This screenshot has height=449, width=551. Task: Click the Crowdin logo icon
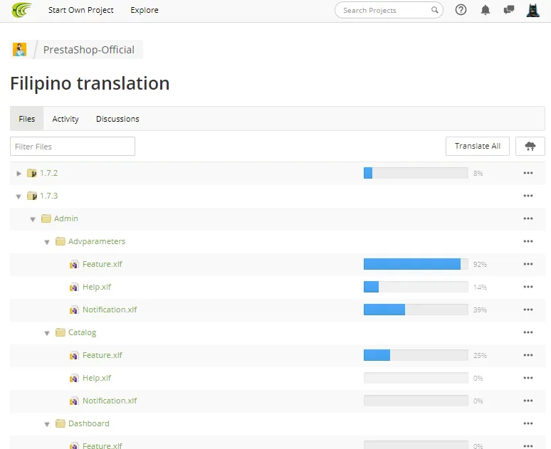pos(21,10)
